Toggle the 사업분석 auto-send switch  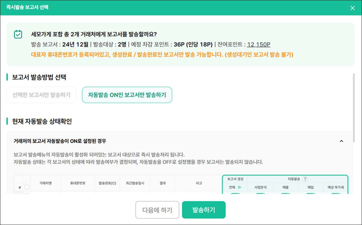point(260,193)
